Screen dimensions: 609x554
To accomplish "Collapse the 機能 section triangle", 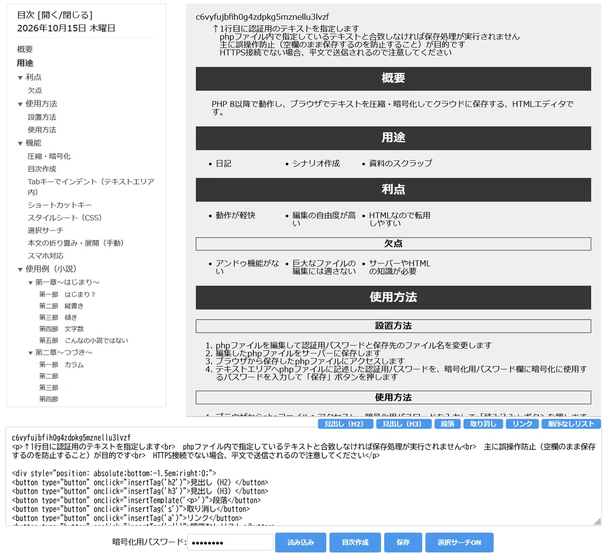I will (x=20, y=144).
